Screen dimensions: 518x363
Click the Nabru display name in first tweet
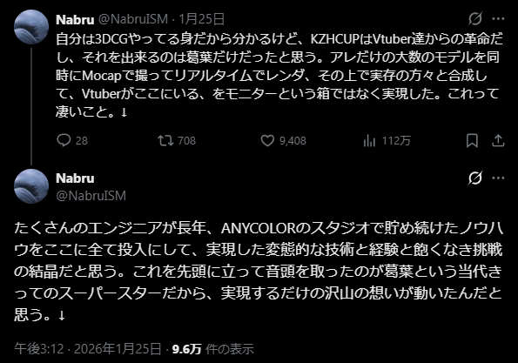(75, 19)
